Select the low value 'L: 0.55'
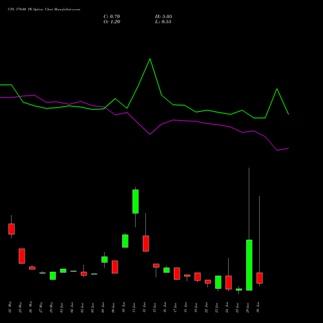The width and height of the screenshot is (323, 323). 163,22
